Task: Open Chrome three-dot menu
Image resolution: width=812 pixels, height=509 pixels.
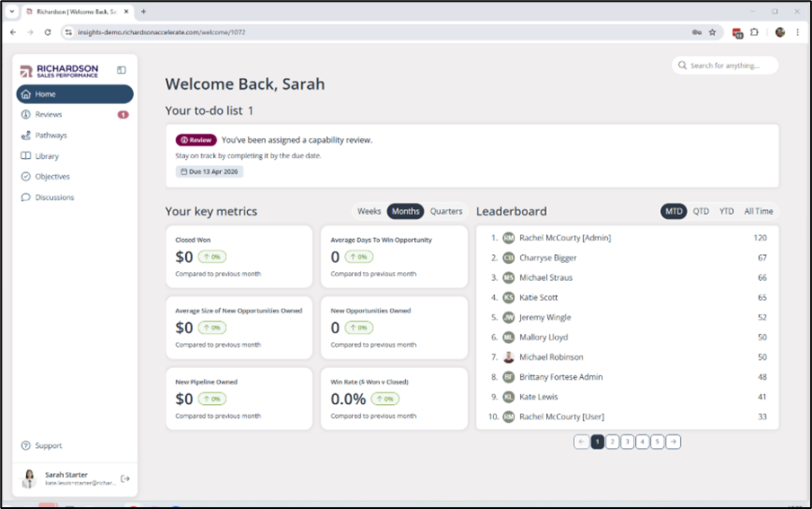Action: pos(797,32)
